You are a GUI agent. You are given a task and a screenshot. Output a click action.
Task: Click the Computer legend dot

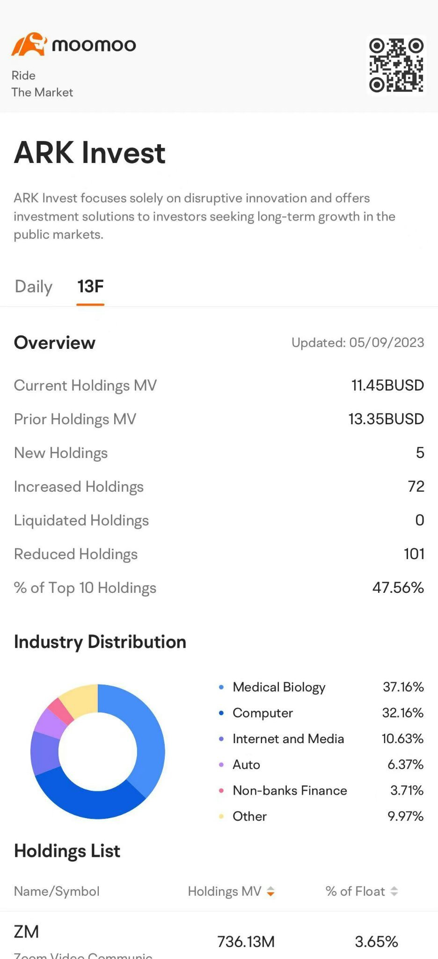click(x=221, y=713)
